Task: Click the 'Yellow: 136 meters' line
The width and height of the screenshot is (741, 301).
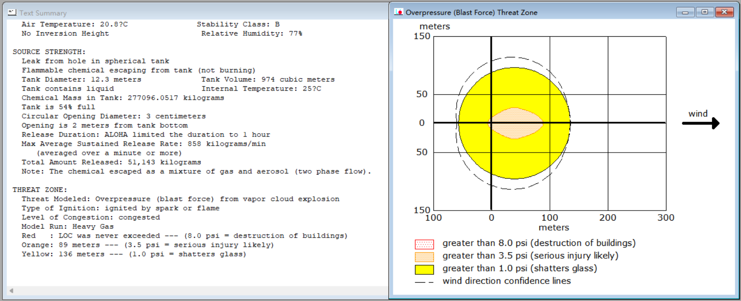Action: click(x=134, y=254)
